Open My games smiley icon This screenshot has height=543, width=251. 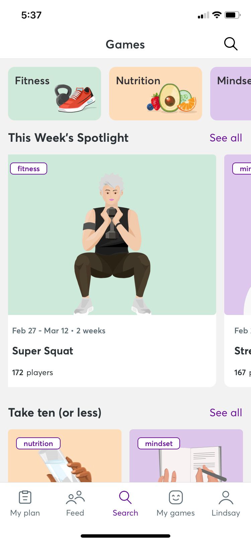(x=176, y=497)
